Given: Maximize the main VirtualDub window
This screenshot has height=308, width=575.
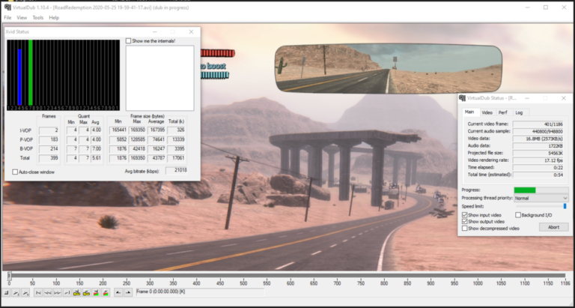Looking at the screenshot, I should (x=546, y=7).
